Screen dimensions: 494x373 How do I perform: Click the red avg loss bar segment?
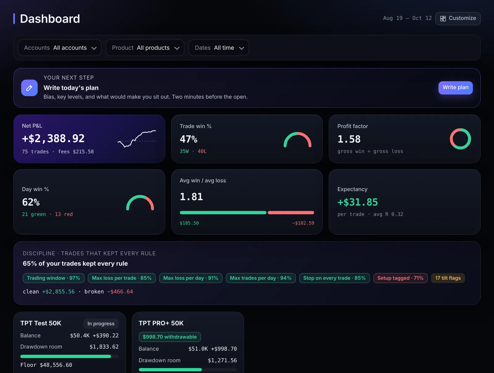point(291,212)
